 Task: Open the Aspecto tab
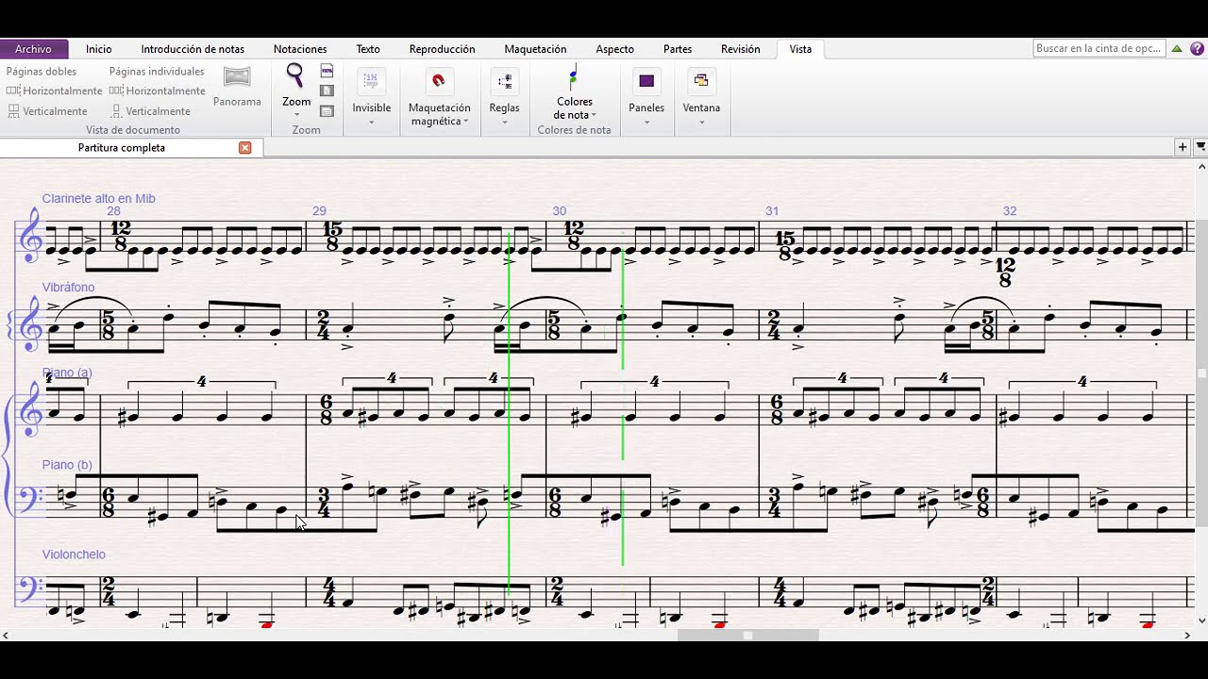pyautogui.click(x=614, y=49)
